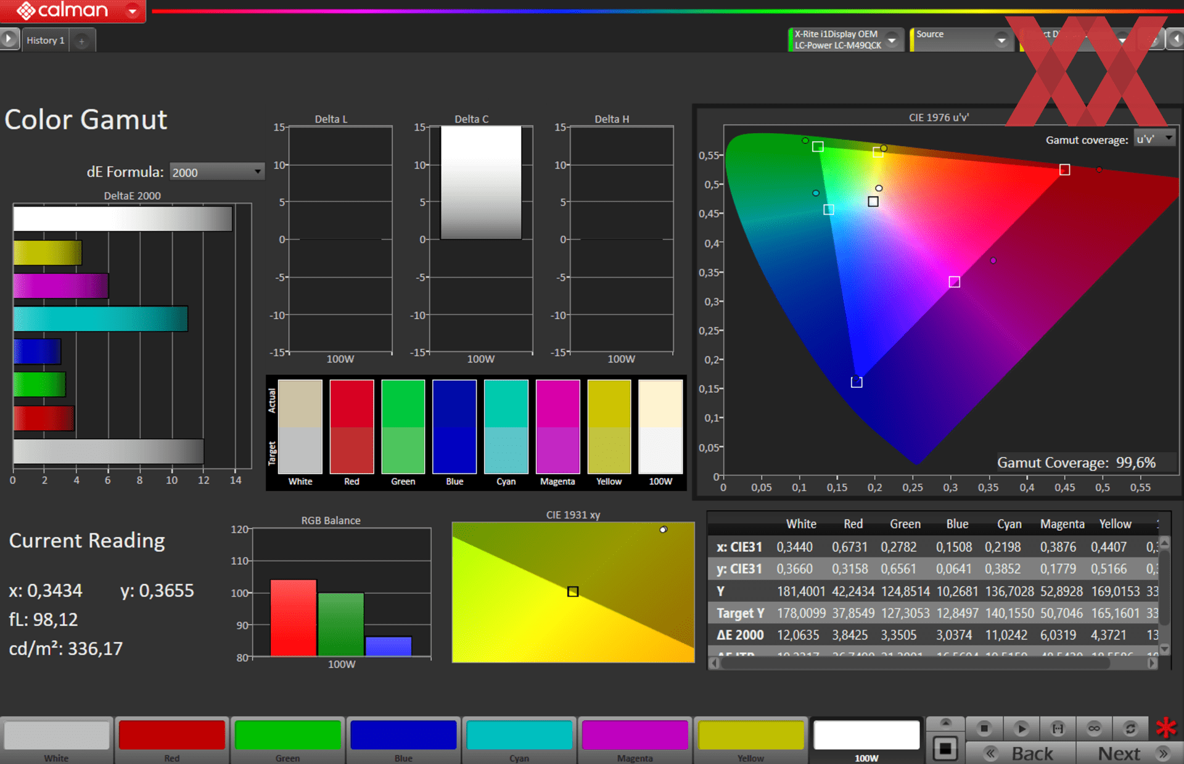Screen dimensions: 1184x764
Task: Open the dE Formula 2000 dropdown
Action: (x=216, y=172)
